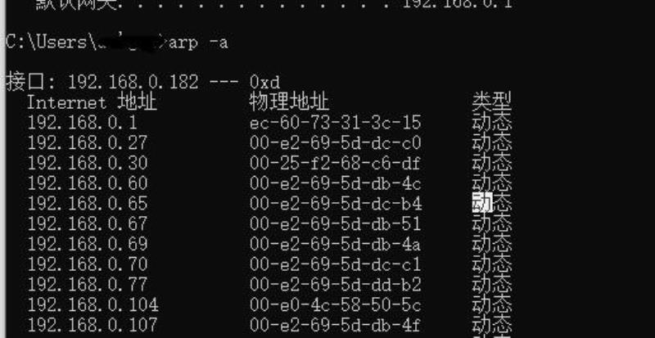The height and width of the screenshot is (338, 655).
Task: Click IP address 192.168.0.60
Action: click(88, 183)
